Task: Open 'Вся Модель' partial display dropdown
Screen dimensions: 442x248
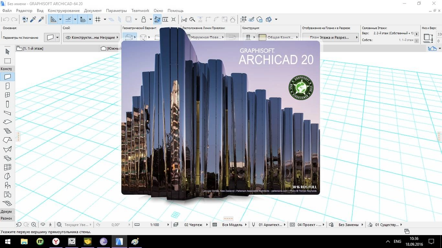Action: [230, 224]
